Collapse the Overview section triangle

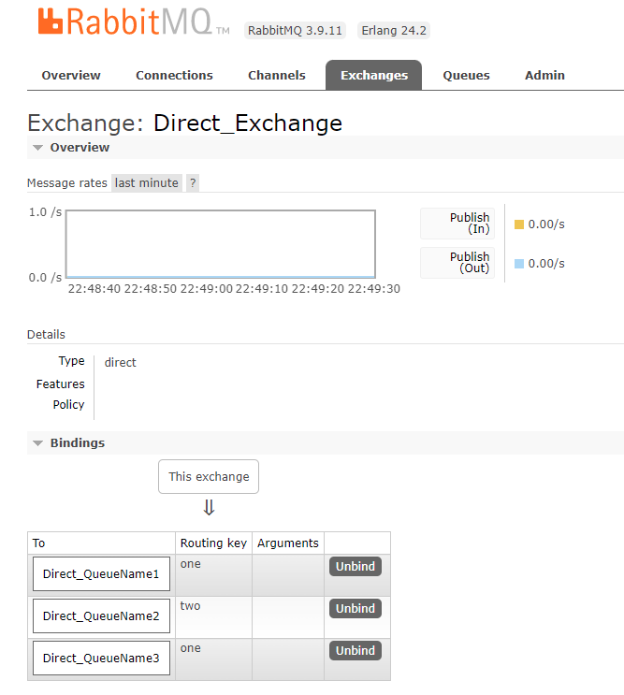pos(38,148)
